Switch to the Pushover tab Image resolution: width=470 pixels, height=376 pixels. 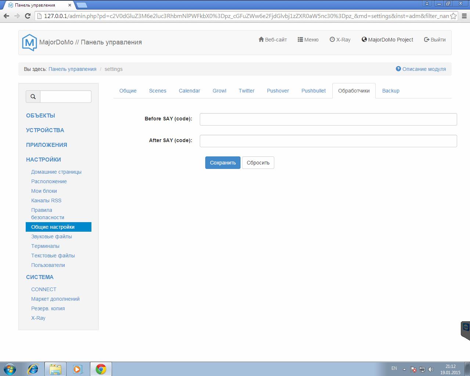tap(278, 91)
